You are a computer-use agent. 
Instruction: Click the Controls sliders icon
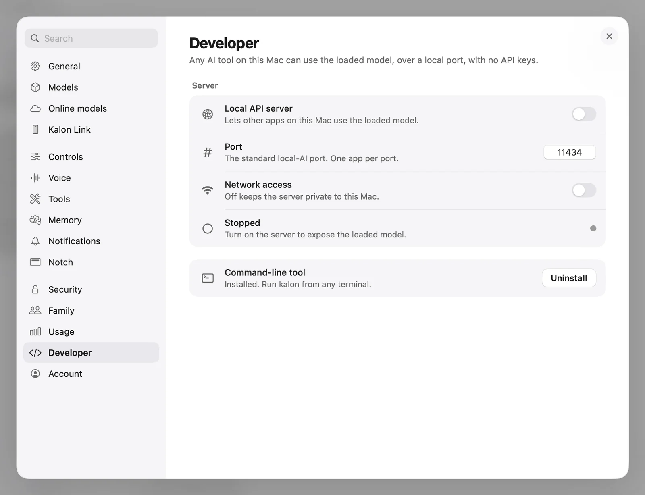[x=35, y=157]
